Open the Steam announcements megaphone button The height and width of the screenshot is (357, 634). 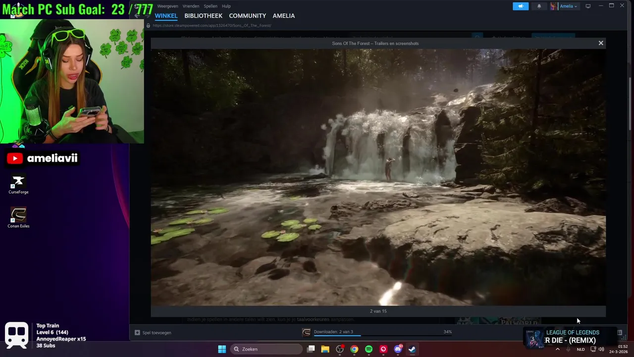[521, 6]
